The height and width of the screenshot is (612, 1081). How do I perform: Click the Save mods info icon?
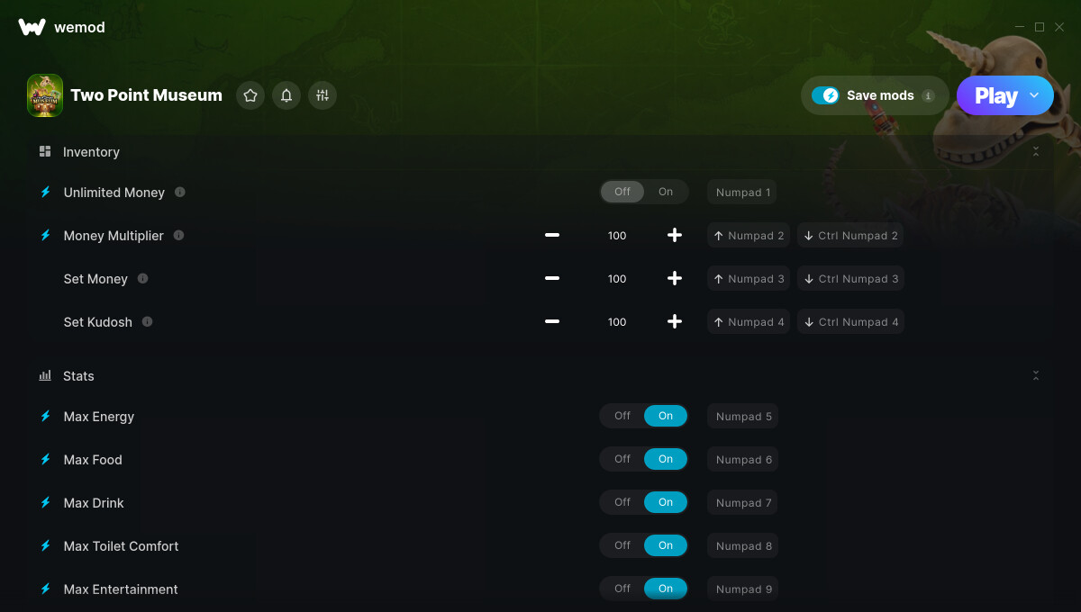(x=928, y=95)
